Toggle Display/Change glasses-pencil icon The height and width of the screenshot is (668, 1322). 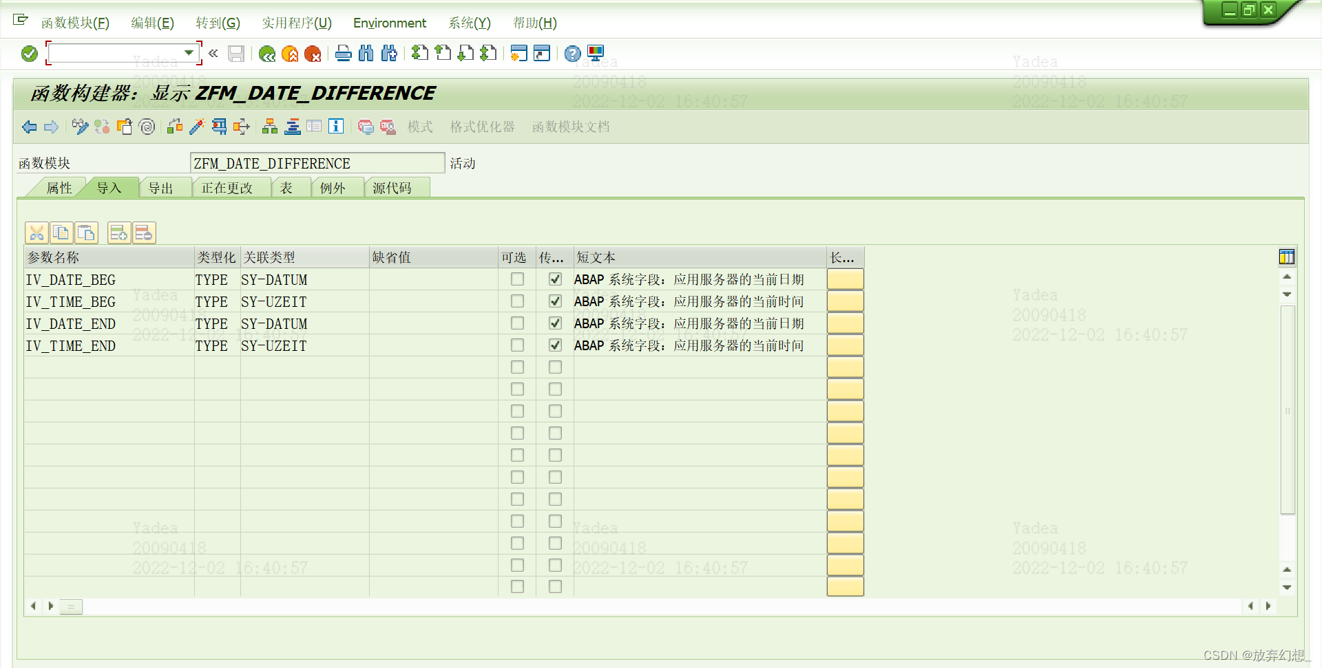coord(80,127)
